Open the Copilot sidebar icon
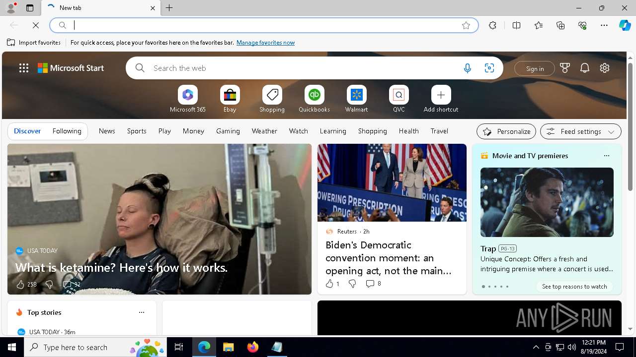 coord(625,25)
